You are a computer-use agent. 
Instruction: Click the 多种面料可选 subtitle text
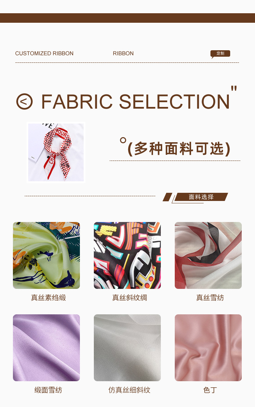click(x=179, y=149)
